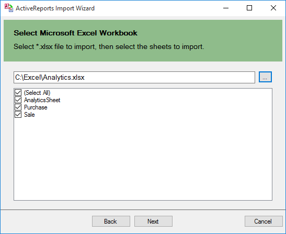286x234 pixels.
Task: Maximize the Import Wizard window
Action: [x=249, y=8]
